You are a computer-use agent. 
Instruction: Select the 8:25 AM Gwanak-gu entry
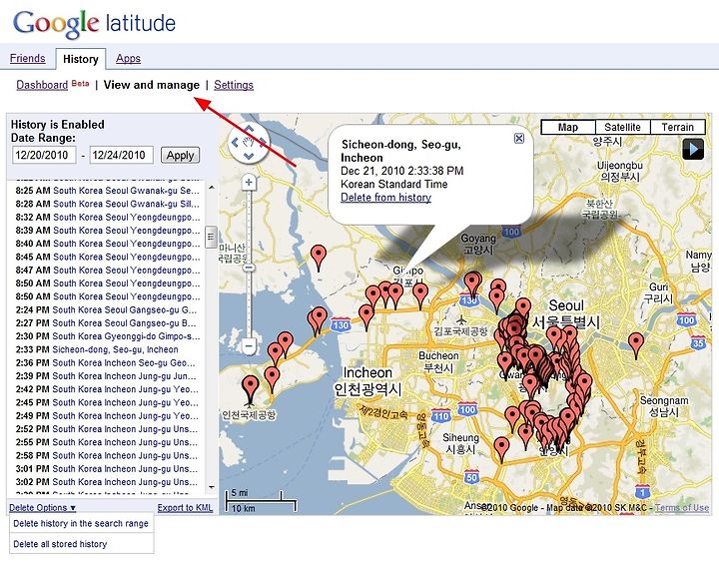coord(107,191)
